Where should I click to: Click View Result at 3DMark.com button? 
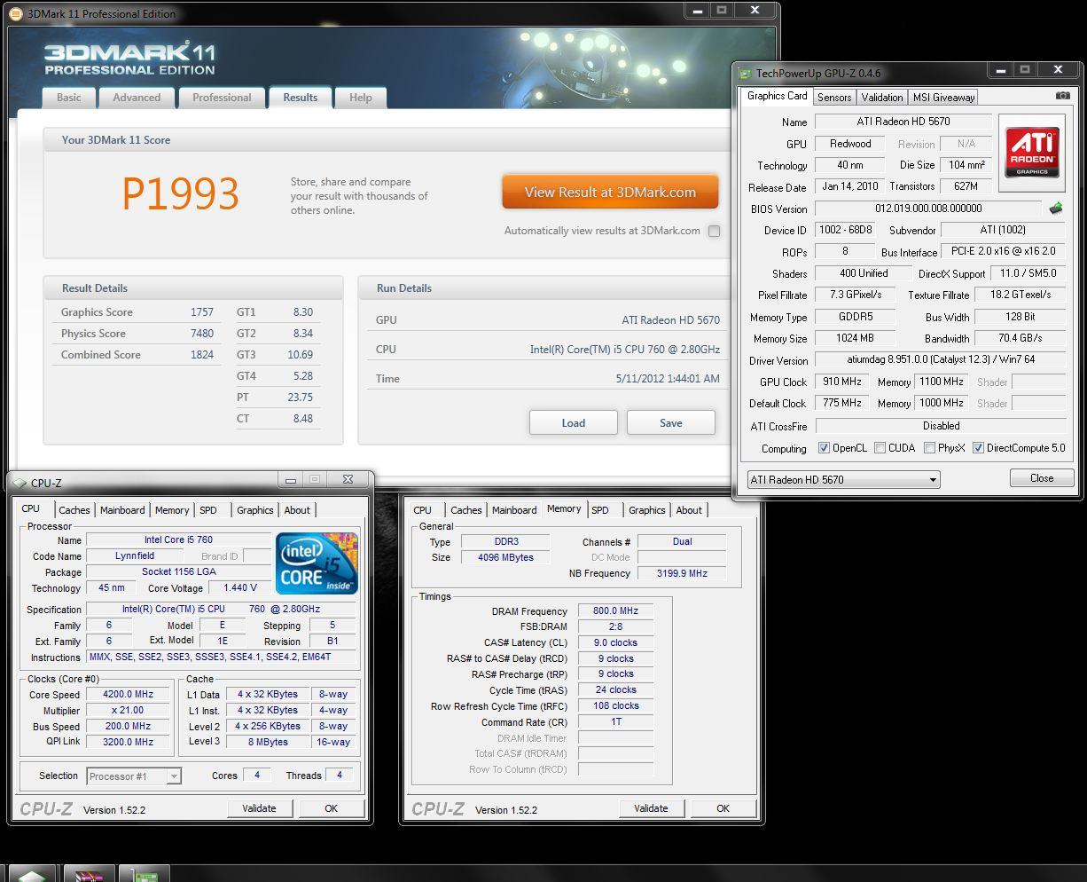click(610, 192)
